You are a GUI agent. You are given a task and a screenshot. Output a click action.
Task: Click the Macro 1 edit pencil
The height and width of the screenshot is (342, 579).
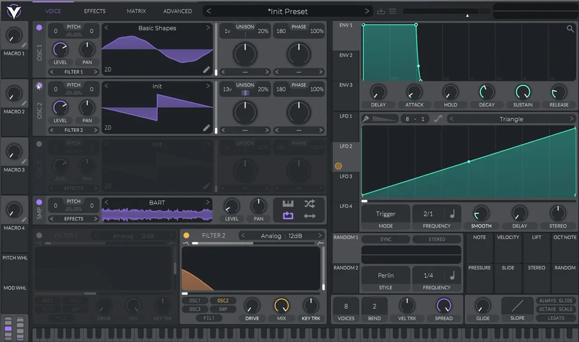[x=24, y=45]
